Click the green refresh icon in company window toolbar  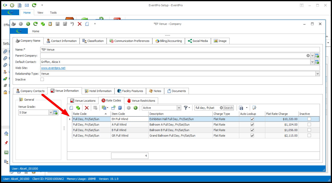point(35,24)
